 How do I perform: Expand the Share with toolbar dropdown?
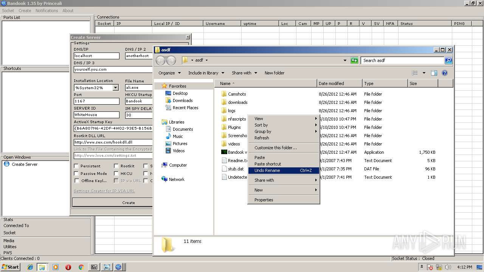tap(244, 73)
